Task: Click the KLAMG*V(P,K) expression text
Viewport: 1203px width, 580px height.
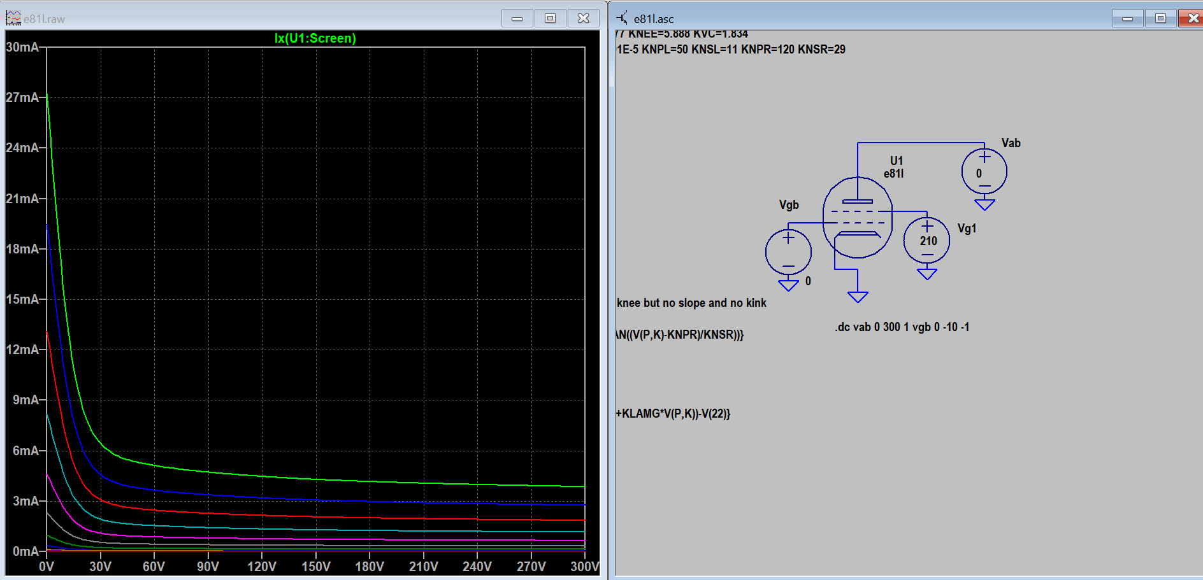Action: (x=673, y=413)
